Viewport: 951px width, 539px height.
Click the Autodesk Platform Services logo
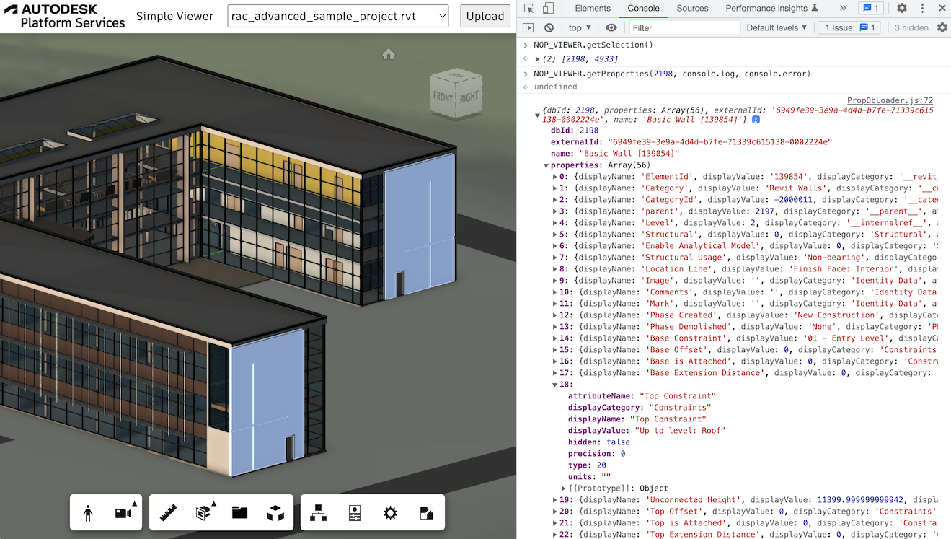pyautogui.click(x=65, y=16)
